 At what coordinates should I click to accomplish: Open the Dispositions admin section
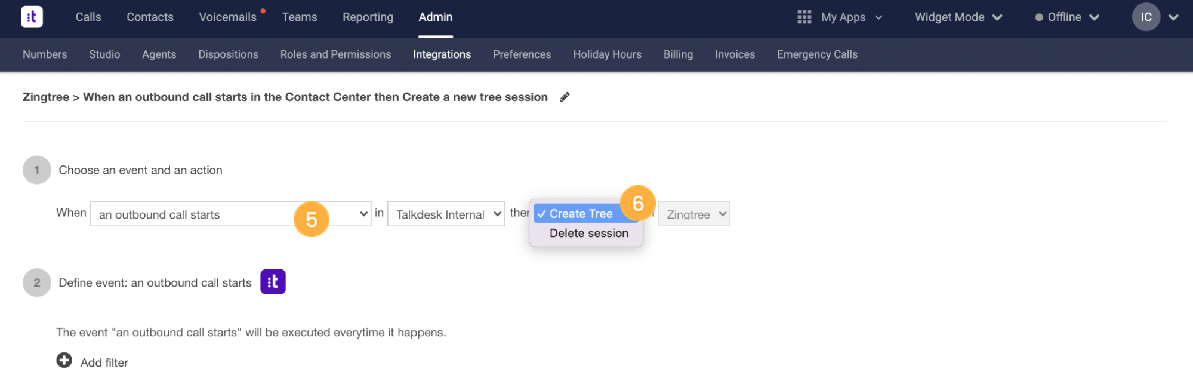pyautogui.click(x=228, y=54)
